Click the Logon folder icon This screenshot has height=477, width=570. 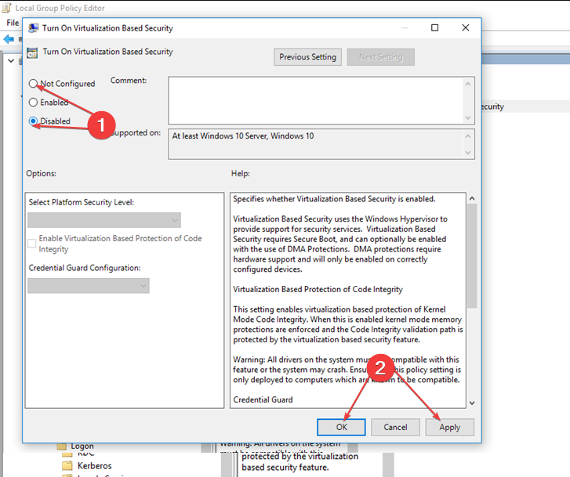[x=62, y=446]
